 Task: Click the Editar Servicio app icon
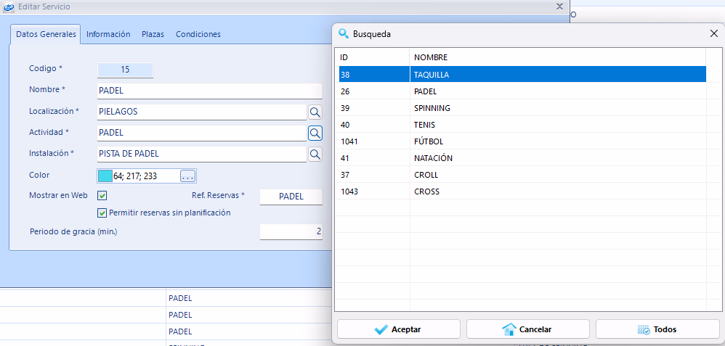pos(9,6)
